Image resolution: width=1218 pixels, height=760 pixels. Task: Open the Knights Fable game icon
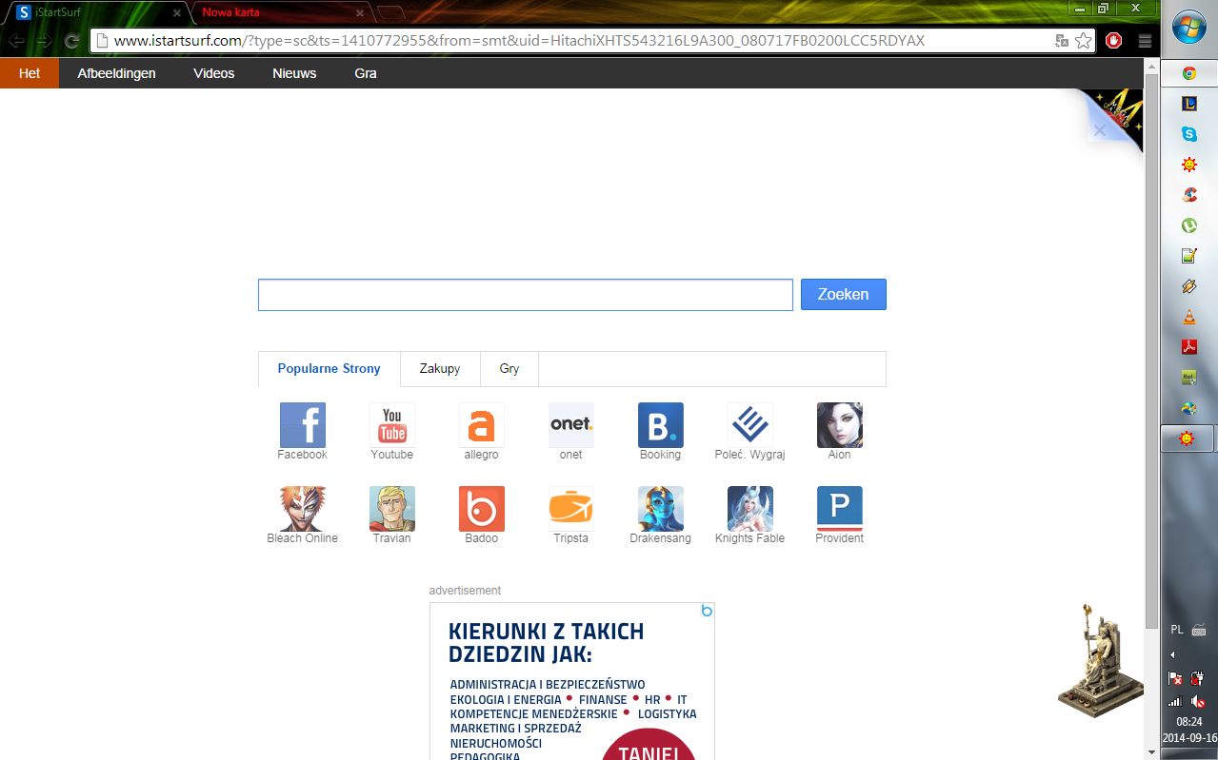750,508
